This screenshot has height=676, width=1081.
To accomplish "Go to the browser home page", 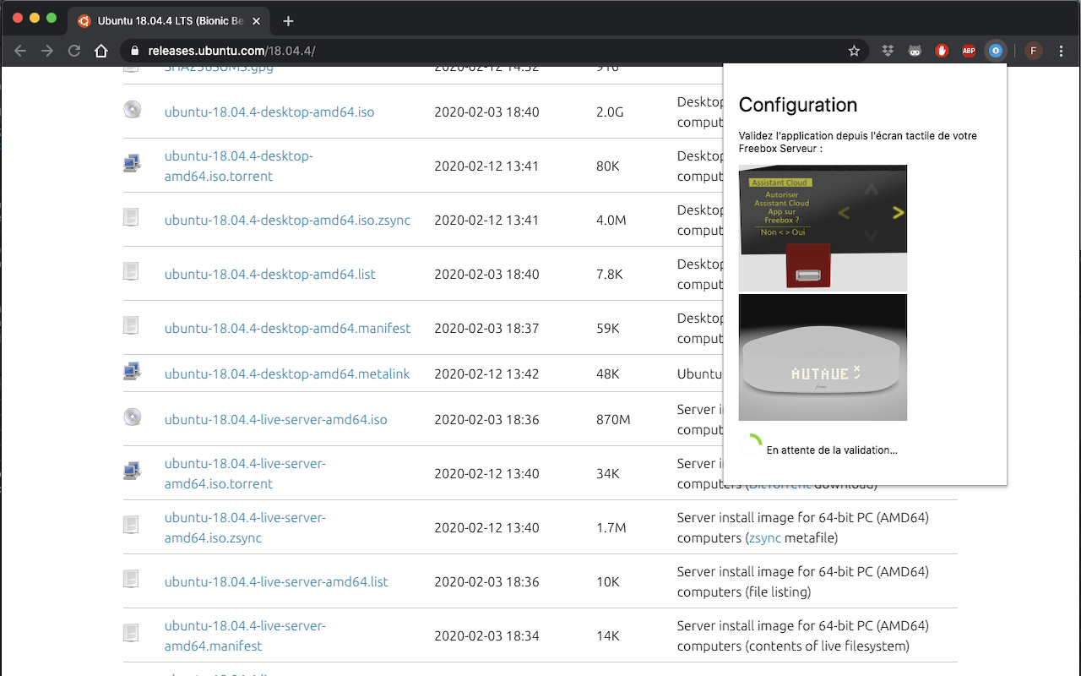I will pyautogui.click(x=101, y=51).
